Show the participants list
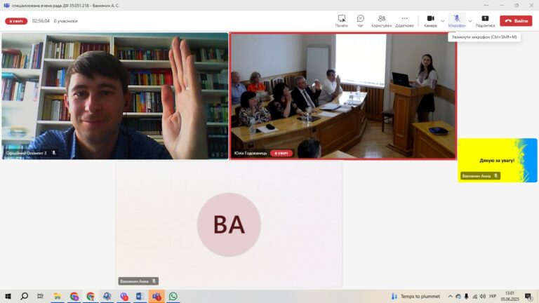Image resolution: width=539 pixels, height=303 pixels. point(382,21)
